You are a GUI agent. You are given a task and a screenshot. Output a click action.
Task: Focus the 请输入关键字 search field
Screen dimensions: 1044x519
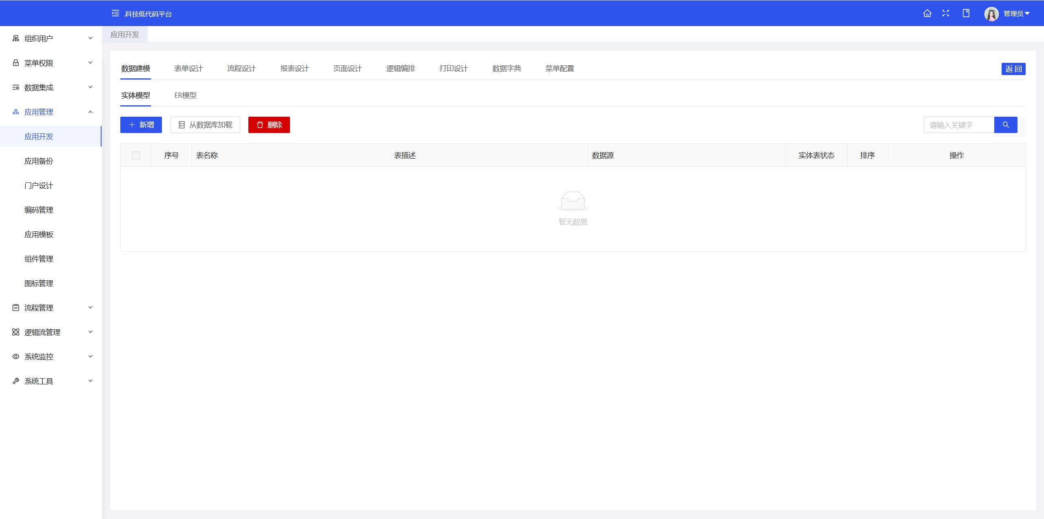[958, 125]
